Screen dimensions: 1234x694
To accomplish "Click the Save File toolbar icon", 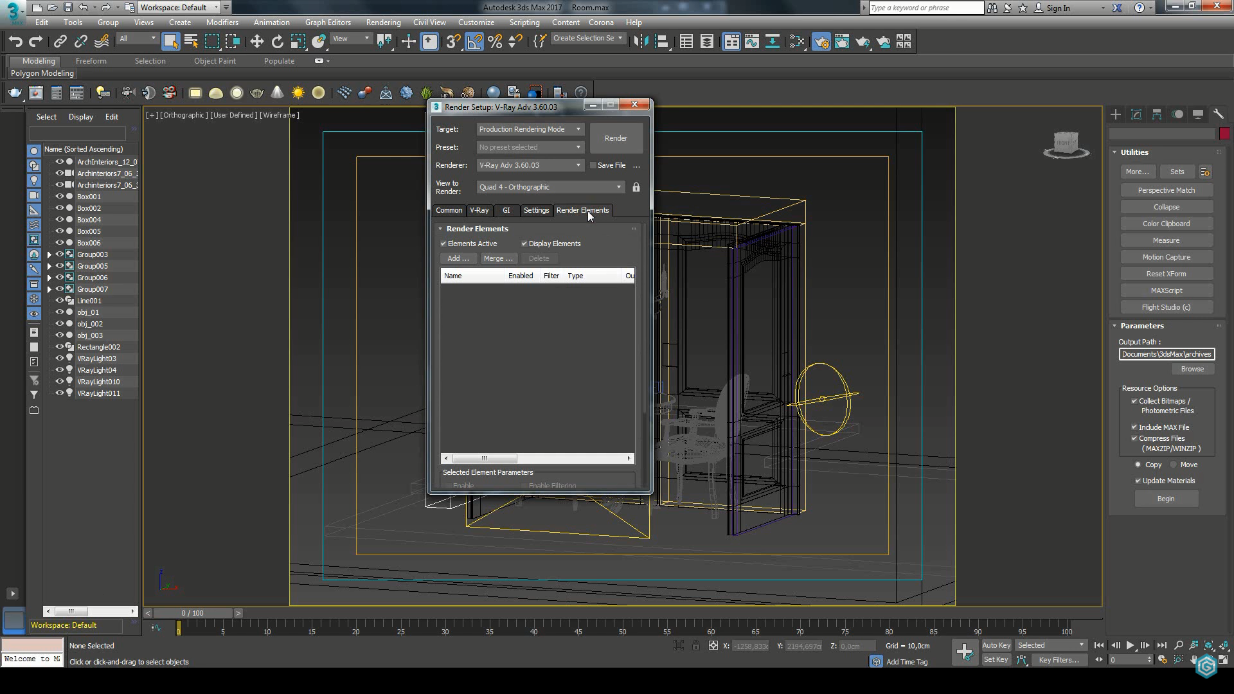I will point(67,8).
